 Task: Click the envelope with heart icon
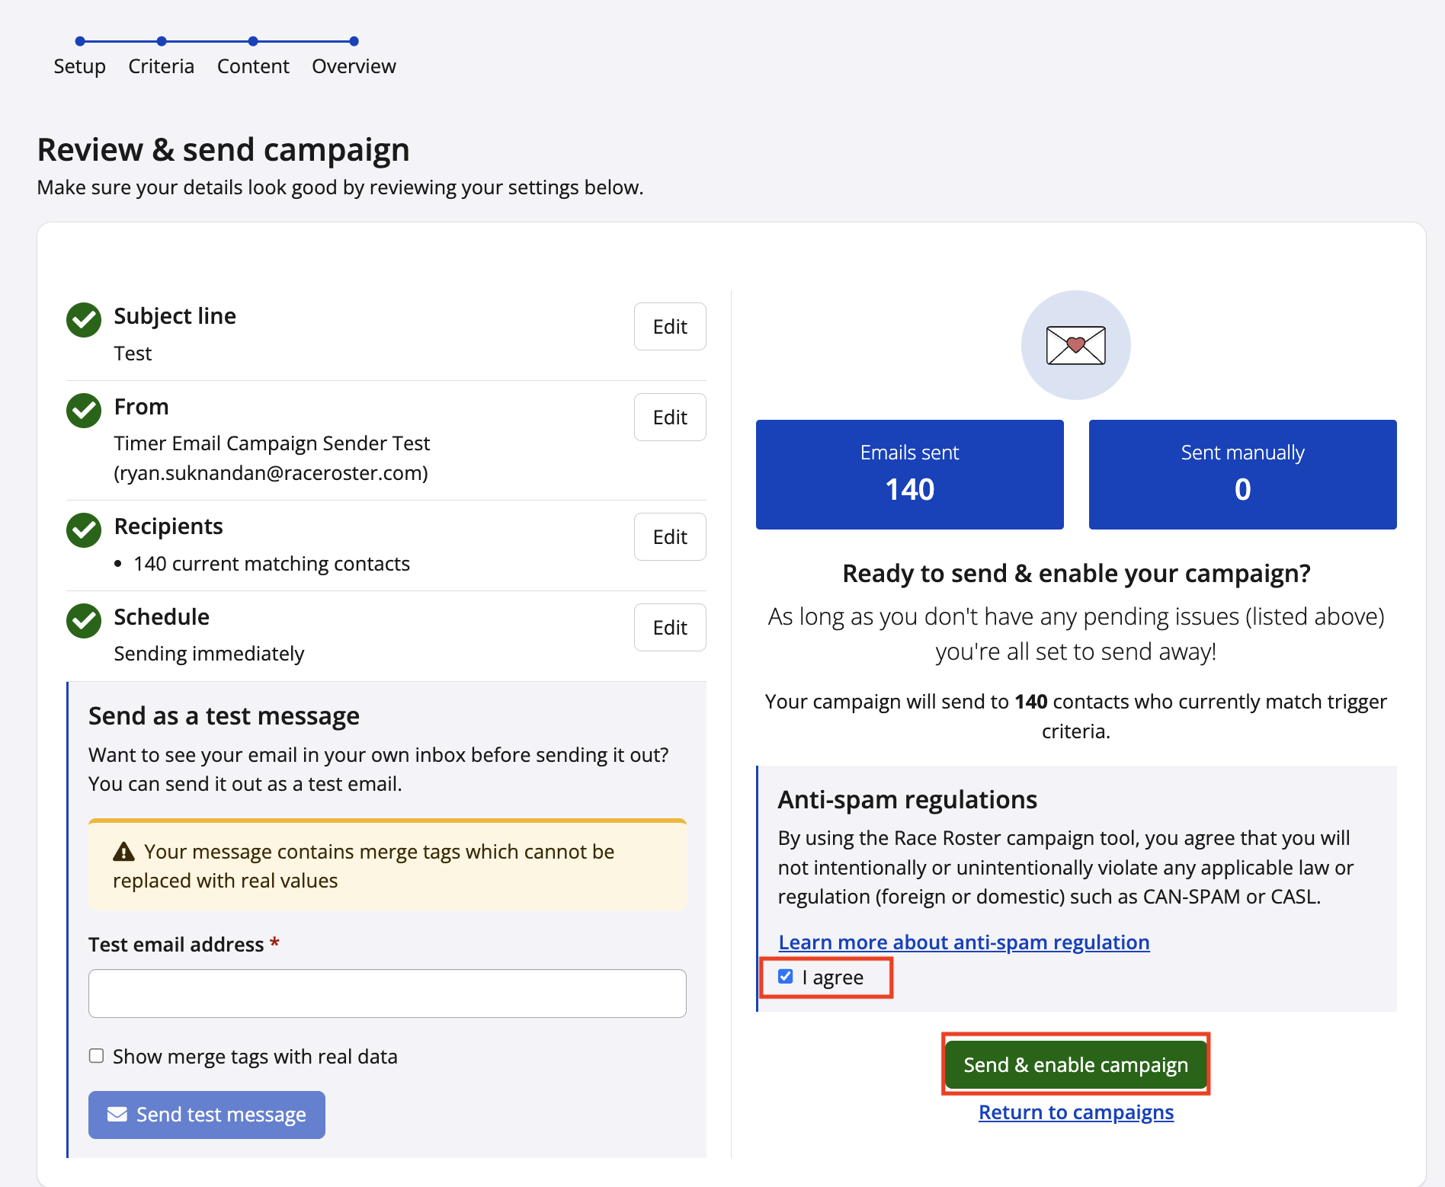click(1075, 345)
